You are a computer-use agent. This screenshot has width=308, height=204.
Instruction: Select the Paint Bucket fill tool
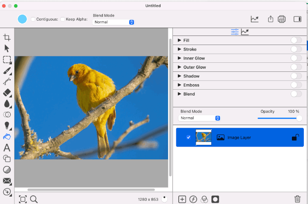pyautogui.click(x=7, y=137)
